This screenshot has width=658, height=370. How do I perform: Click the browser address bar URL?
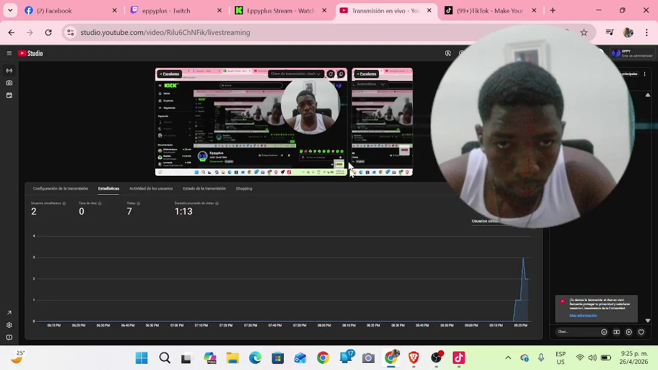(x=166, y=32)
